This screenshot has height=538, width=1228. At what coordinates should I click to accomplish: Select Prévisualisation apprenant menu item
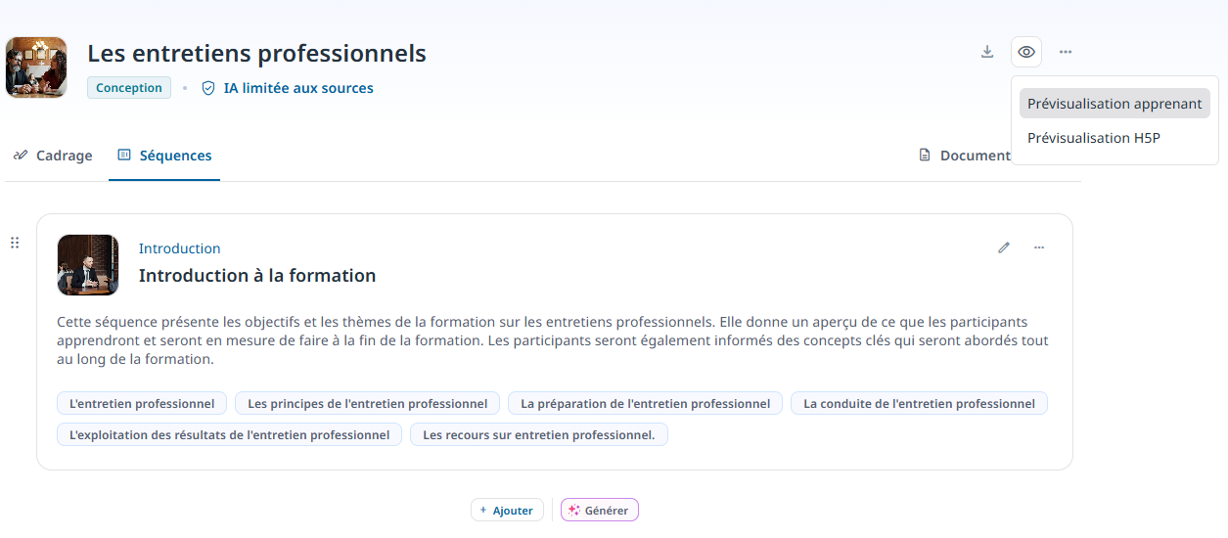[1114, 104]
